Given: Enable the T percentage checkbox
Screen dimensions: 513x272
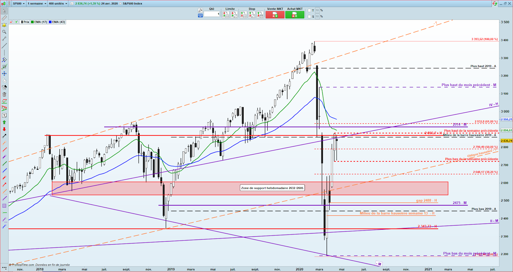Looking at the screenshot, I should point(309,11).
